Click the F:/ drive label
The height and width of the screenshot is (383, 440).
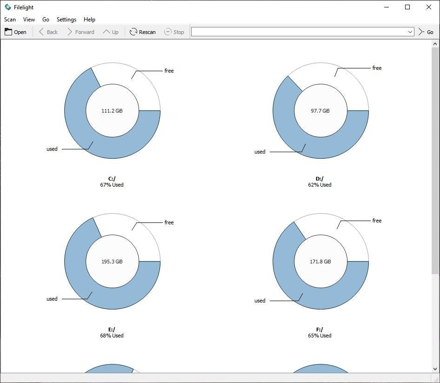(x=320, y=329)
